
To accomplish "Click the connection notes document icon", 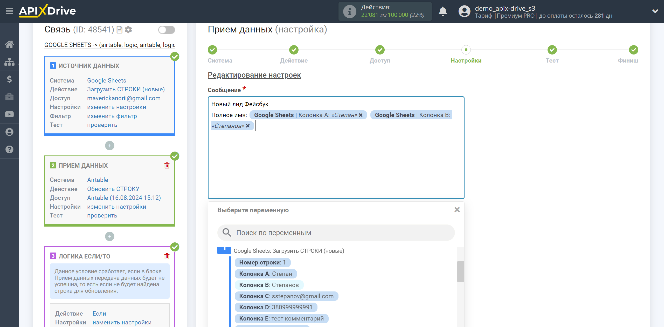I will tap(119, 30).
